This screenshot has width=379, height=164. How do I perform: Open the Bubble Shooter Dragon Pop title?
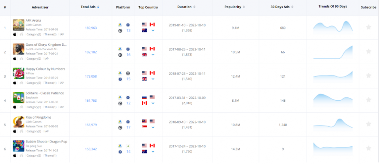(x=46, y=142)
